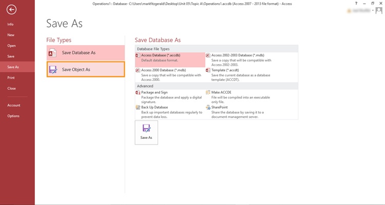This screenshot has width=385, height=205.
Task: Click the Save Object As disk icon
Action: point(53,70)
